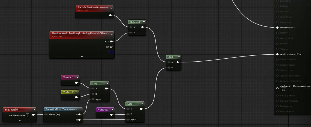311x127 pixels.
Task: Click the output pin of the Lerp feeding Add
Action: click(141, 109)
